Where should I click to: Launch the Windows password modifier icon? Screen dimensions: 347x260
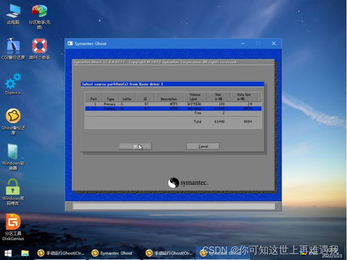pos(13,192)
